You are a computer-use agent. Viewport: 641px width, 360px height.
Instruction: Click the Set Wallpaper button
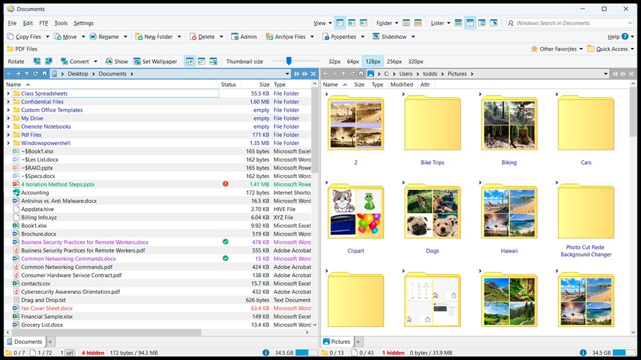(155, 61)
